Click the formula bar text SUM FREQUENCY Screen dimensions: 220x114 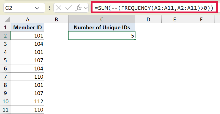(154, 8)
